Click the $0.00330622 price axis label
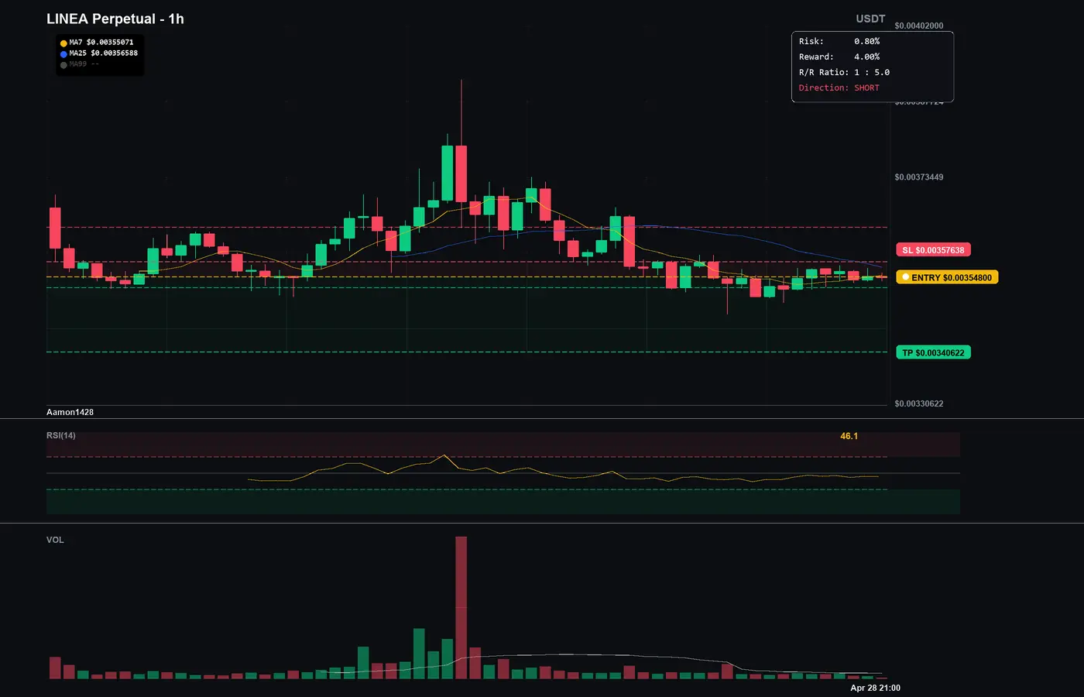Image resolution: width=1084 pixels, height=697 pixels. [x=919, y=403]
